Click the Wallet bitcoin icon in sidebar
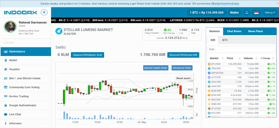The width and height of the screenshot is (279, 128). 5,61
